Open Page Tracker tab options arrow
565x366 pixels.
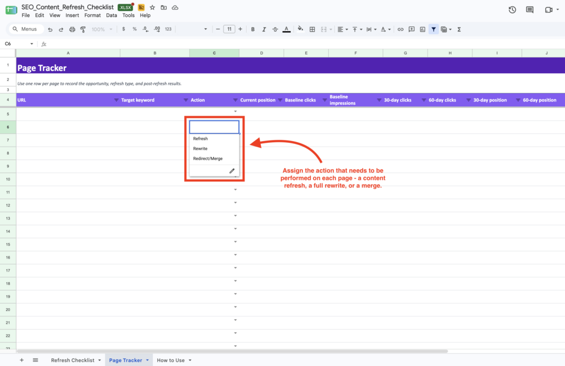click(147, 360)
